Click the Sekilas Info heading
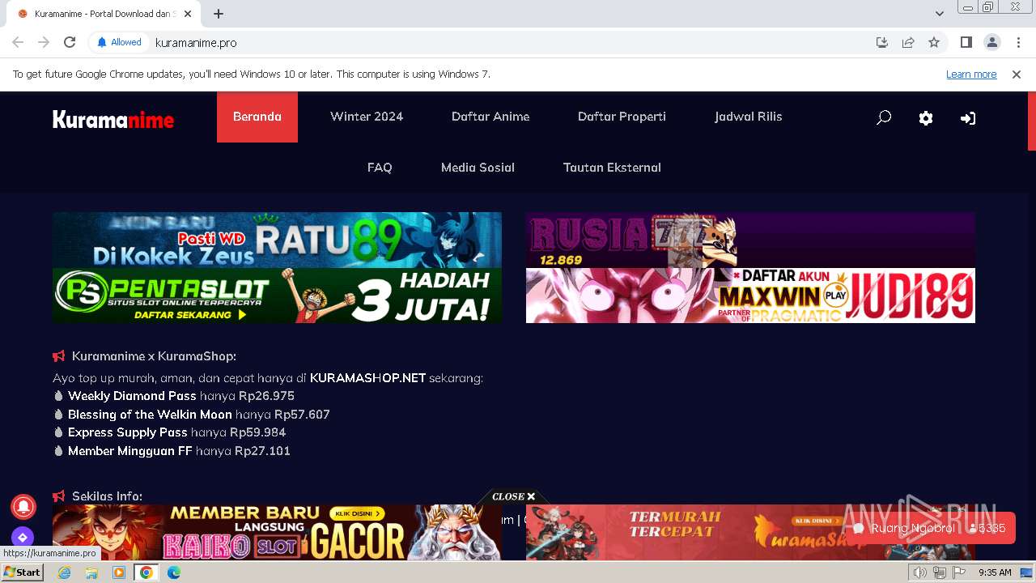 tap(107, 496)
